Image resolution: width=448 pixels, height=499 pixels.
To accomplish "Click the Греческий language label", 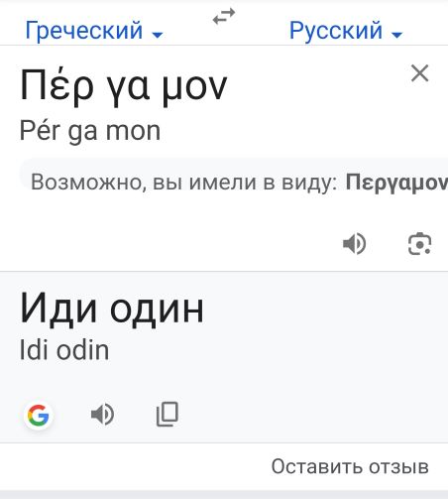I will [84, 30].
